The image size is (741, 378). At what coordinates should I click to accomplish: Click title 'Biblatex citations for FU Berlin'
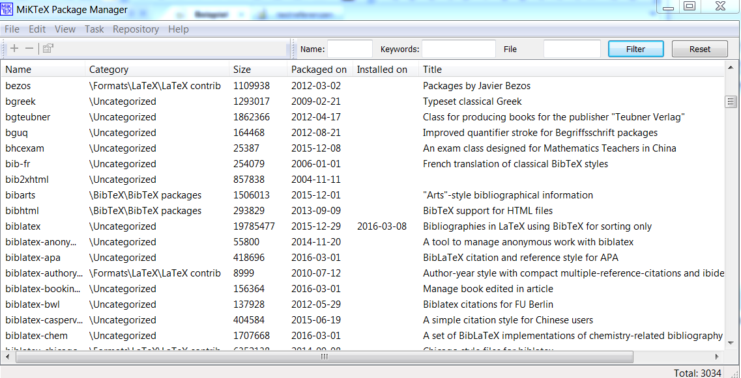[x=487, y=304]
